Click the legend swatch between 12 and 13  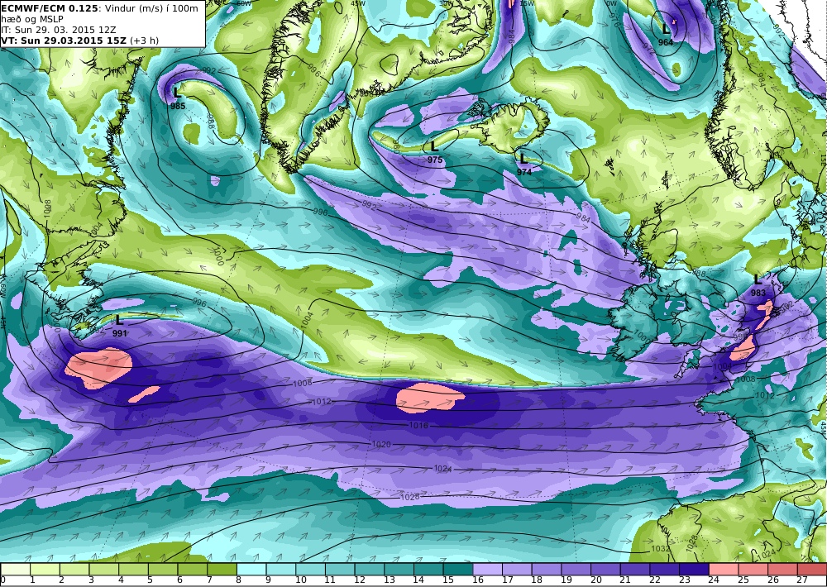click(x=370, y=569)
